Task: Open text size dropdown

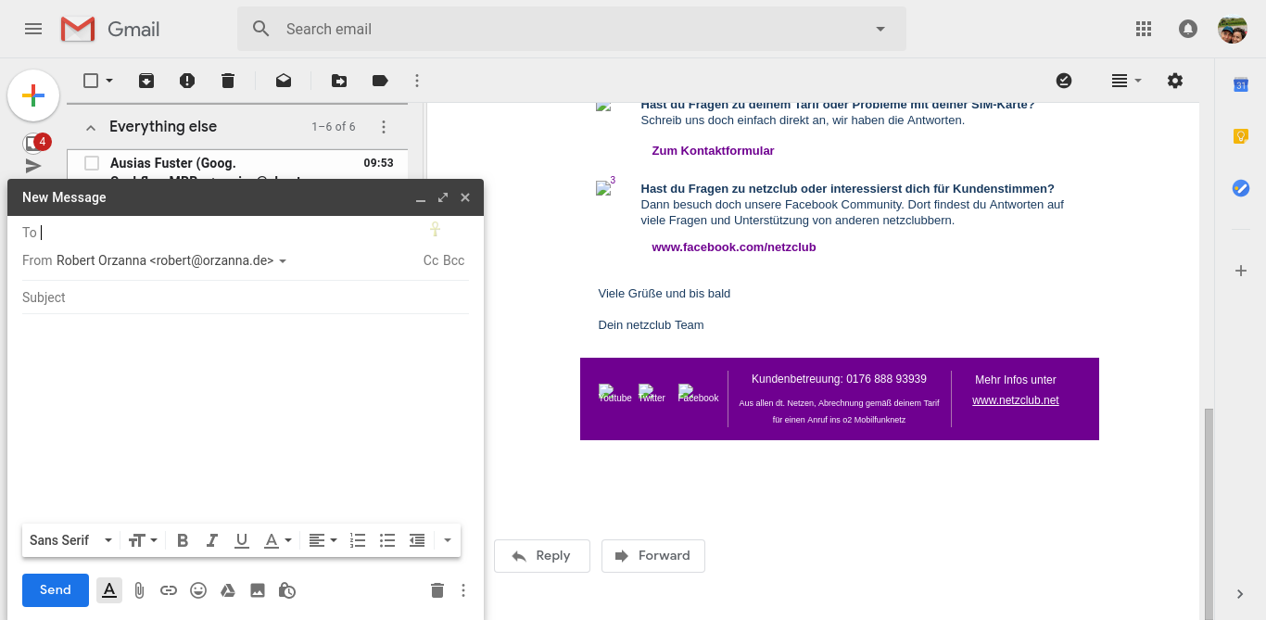Action: (x=143, y=540)
